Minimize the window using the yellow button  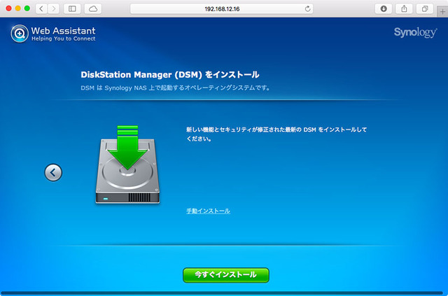click(17, 8)
